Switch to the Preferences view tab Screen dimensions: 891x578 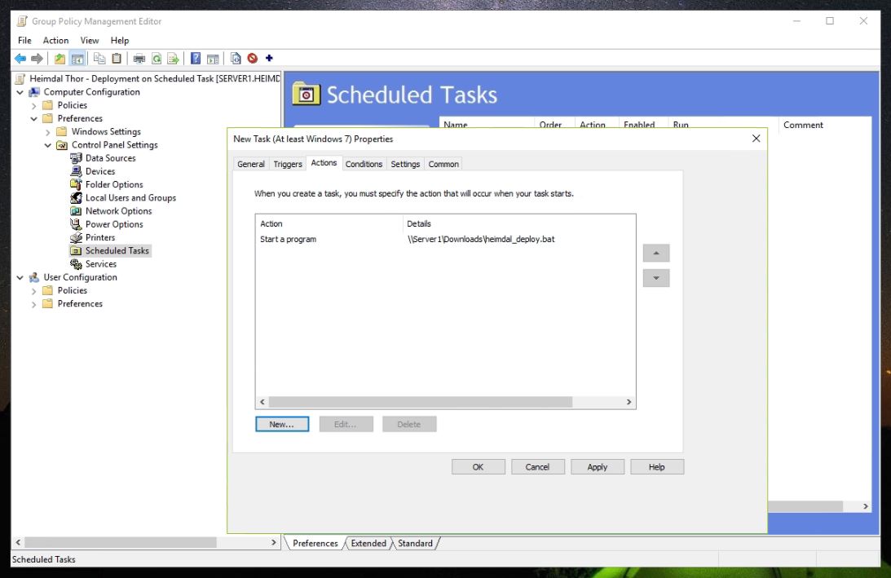click(x=315, y=543)
